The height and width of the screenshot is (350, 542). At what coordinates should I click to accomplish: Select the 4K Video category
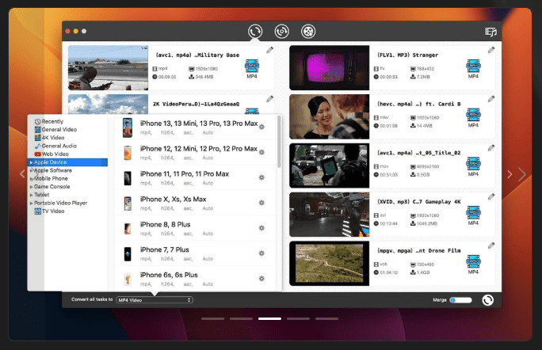click(x=49, y=138)
